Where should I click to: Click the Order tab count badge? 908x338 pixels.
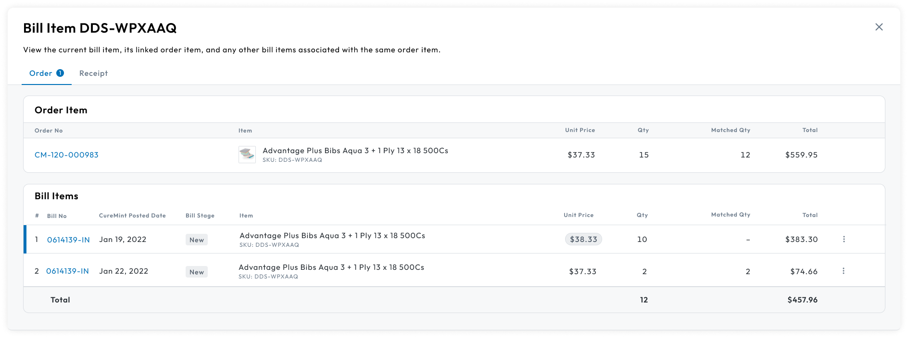click(60, 73)
